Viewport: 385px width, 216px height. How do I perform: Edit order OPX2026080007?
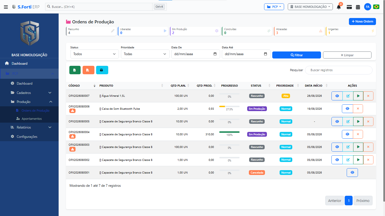pos(348,96)
